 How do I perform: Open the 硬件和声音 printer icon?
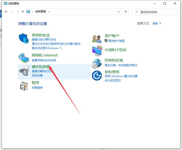pos(24,70)
